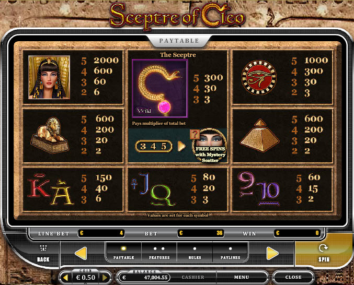Open the Rules tab
The image size is (354, 285).
click(195, 252)
